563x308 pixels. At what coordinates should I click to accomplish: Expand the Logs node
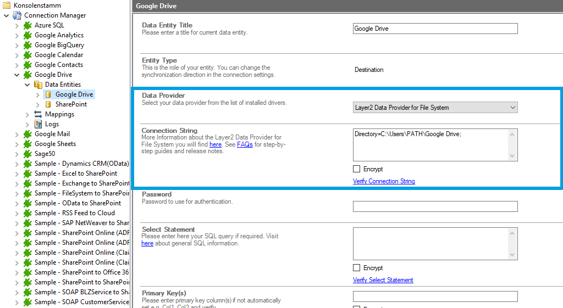(27, 125)
